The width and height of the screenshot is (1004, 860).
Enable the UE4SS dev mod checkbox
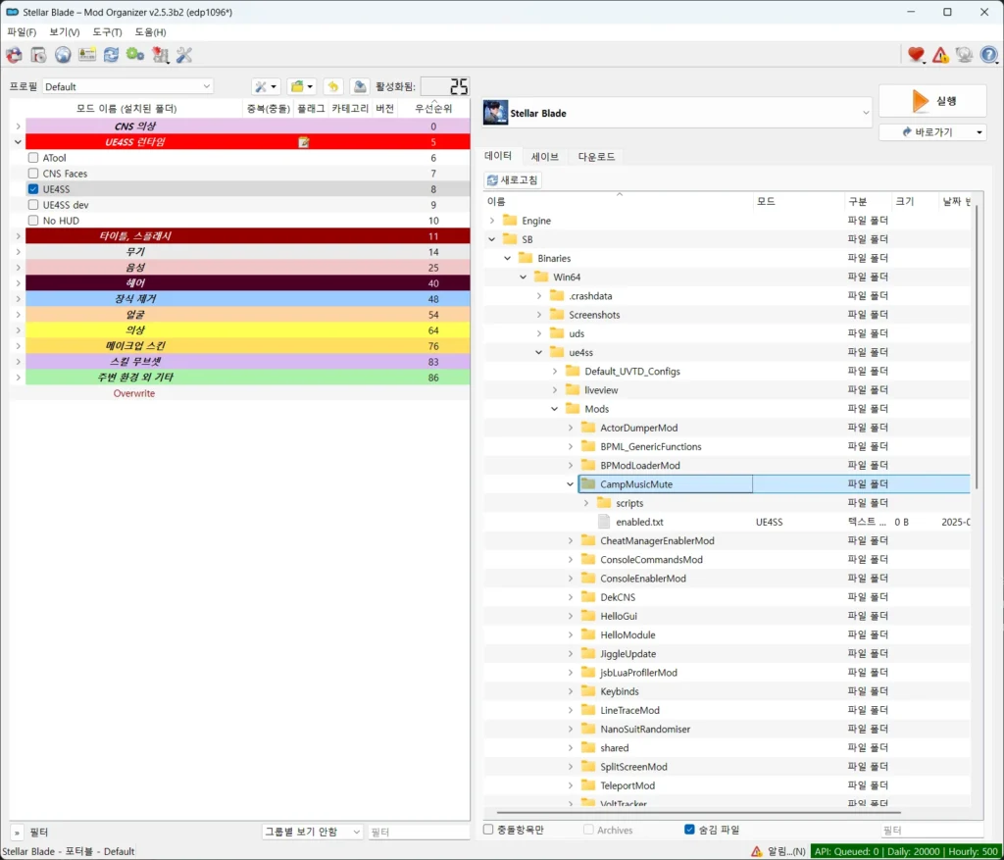(33, 205)
